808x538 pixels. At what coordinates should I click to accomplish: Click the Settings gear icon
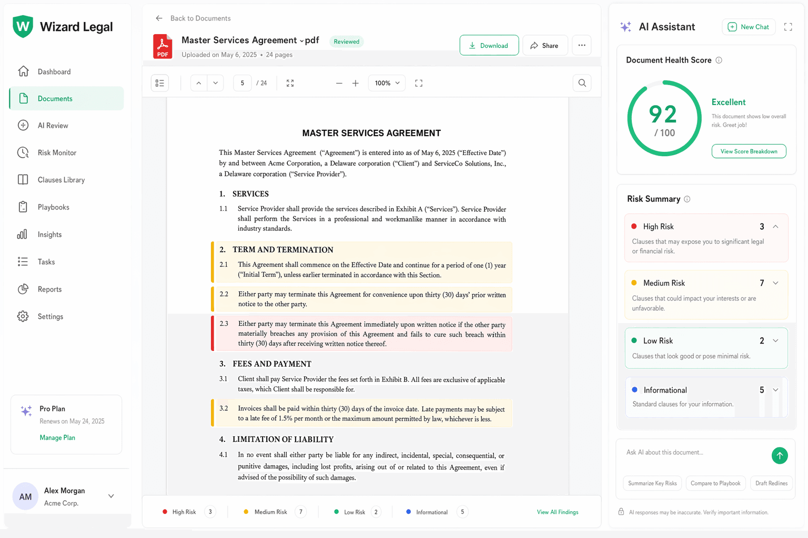(23, 316)
